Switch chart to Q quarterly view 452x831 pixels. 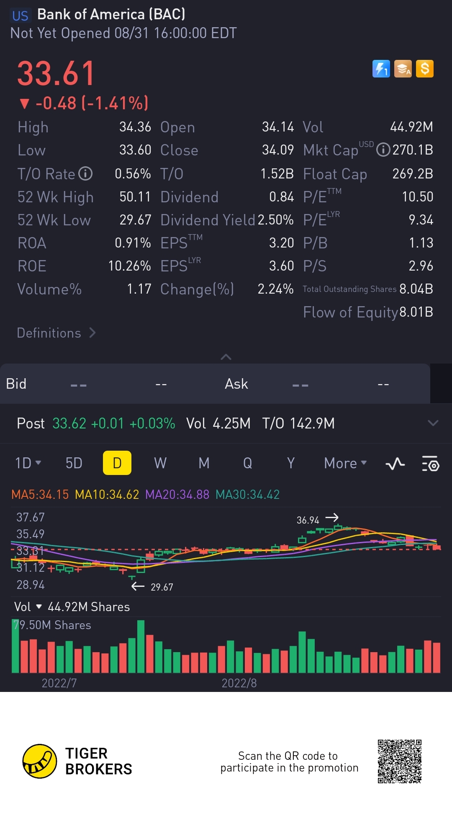point(247,463)
